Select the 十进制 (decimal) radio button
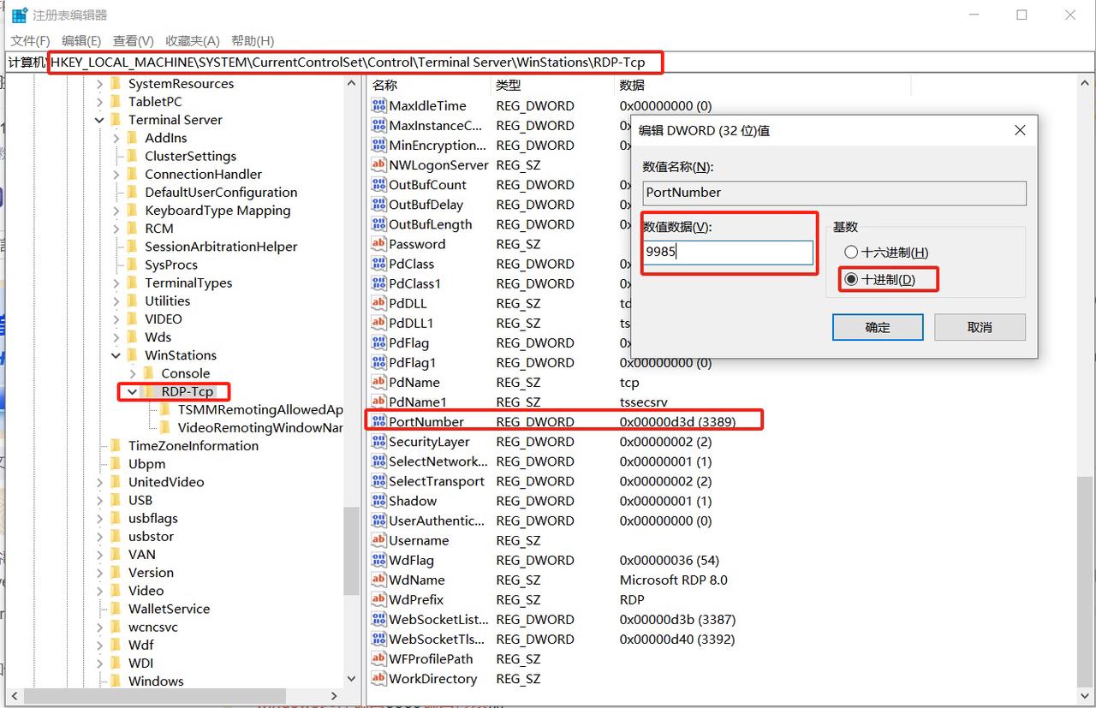Image resolution: width=1096 pixels, height=708 pixels. (851, 280)
